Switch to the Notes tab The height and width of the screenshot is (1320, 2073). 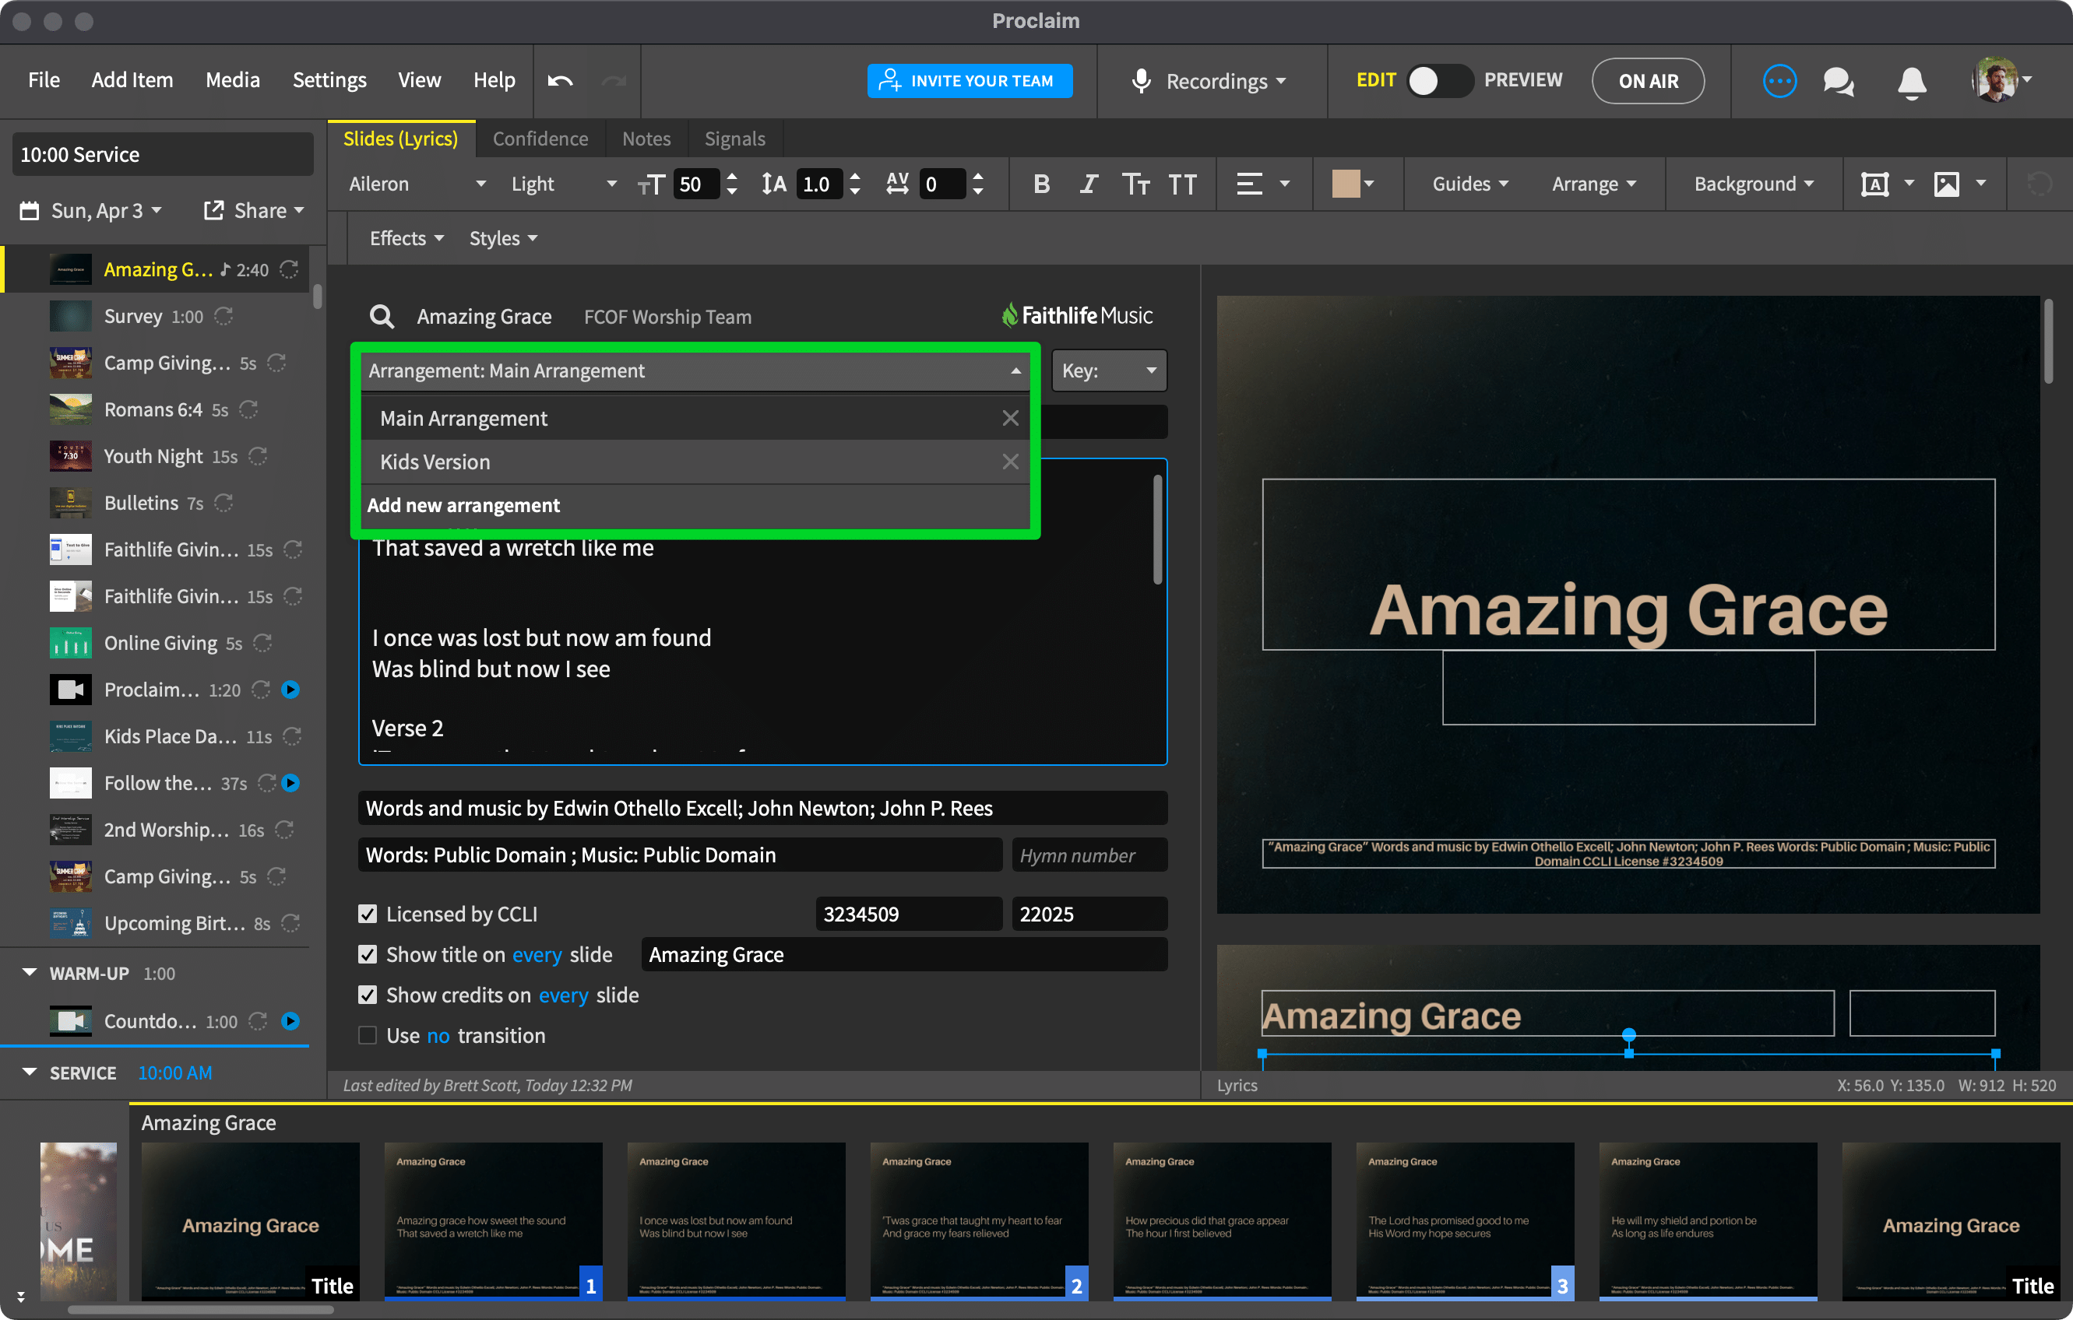(646, 139)
